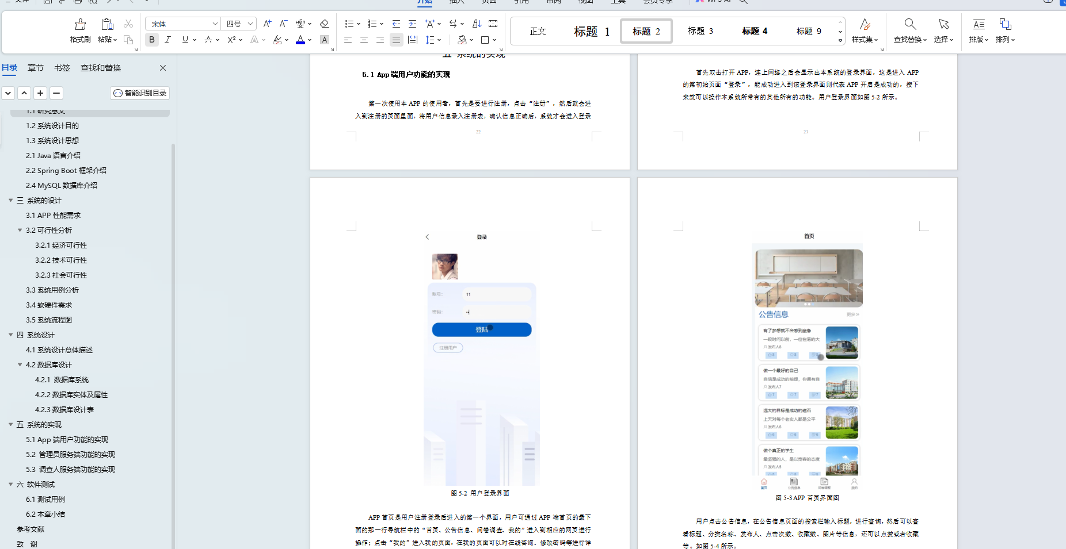Close the navigation pane with X
Image resolution: width=1066 pixels, height=549 pixels.
pos(163,68)
